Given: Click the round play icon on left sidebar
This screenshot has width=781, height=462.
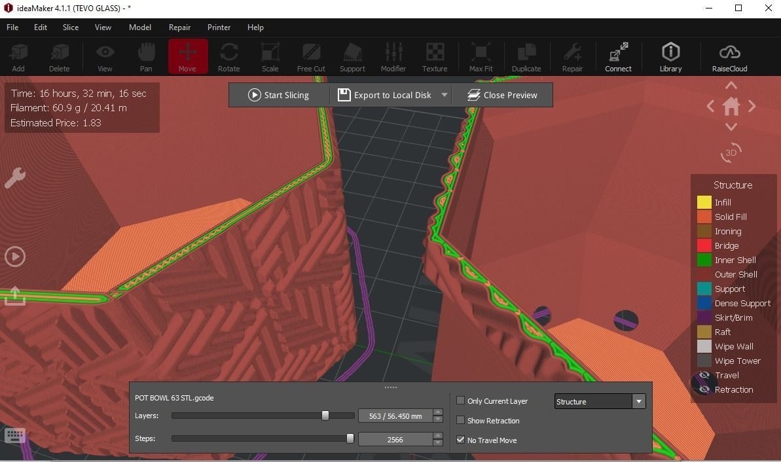Looking at the screenshot, I should (15, 257).
